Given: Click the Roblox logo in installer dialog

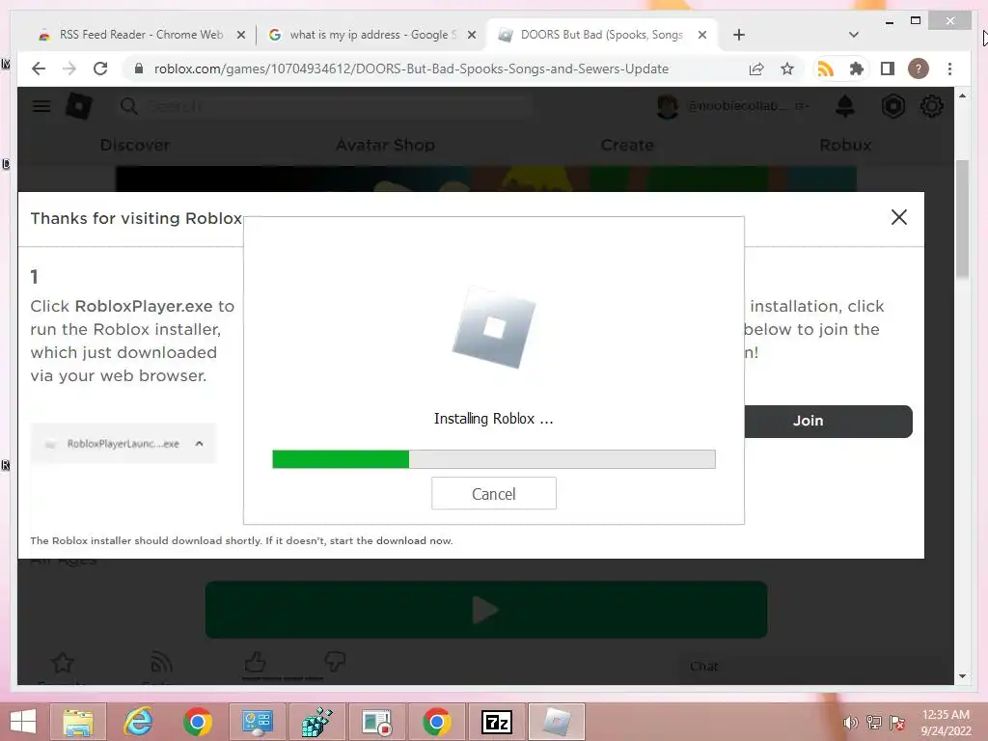Looking at the screenshot, I should click(494, 327).
